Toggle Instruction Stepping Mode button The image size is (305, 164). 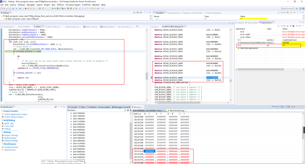(x=40, y=8)
